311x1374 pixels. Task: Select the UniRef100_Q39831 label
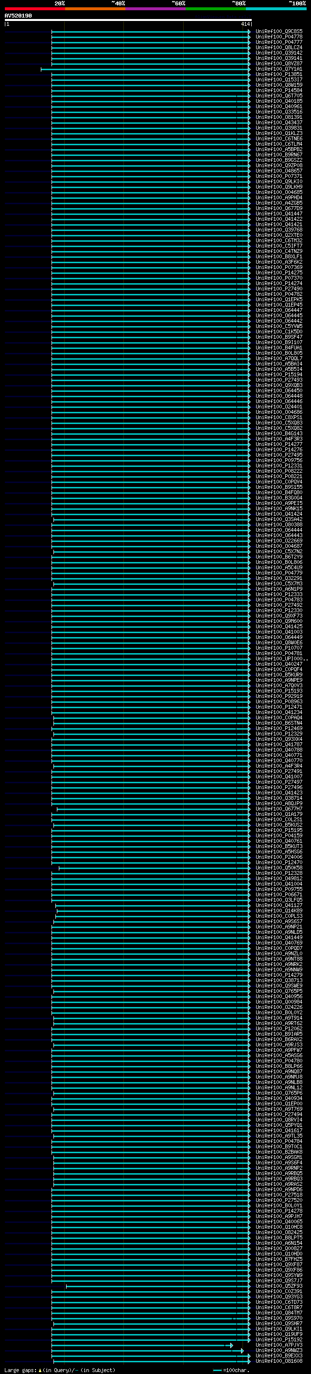[278, 128]
